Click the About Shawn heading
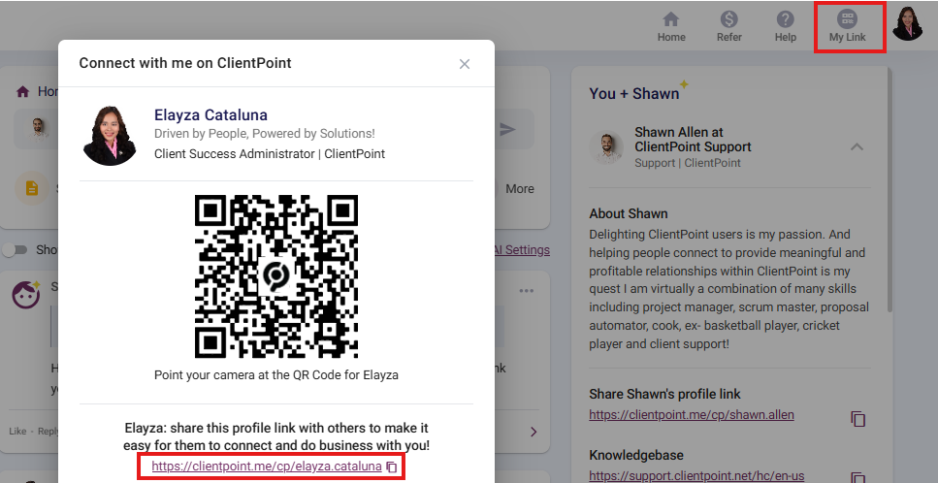This screenshot has height=483, width=938. [629, 214]
